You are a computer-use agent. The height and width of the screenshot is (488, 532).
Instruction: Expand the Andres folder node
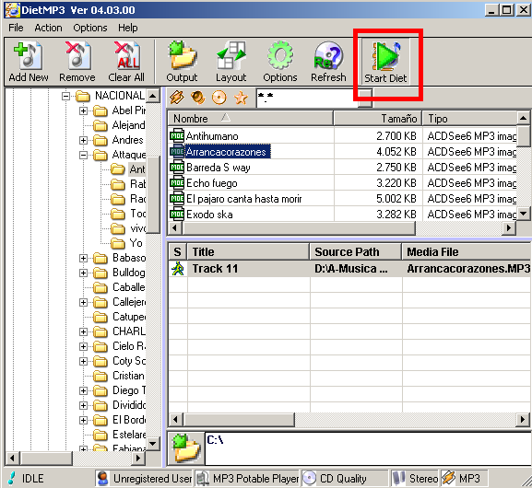point(83,140)
